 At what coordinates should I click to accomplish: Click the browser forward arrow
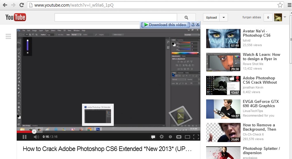[x=13, y=5]
